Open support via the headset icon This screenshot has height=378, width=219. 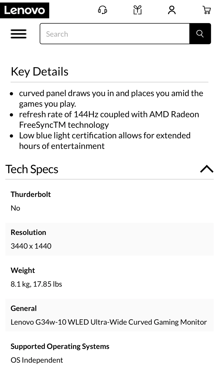(102, 10)
